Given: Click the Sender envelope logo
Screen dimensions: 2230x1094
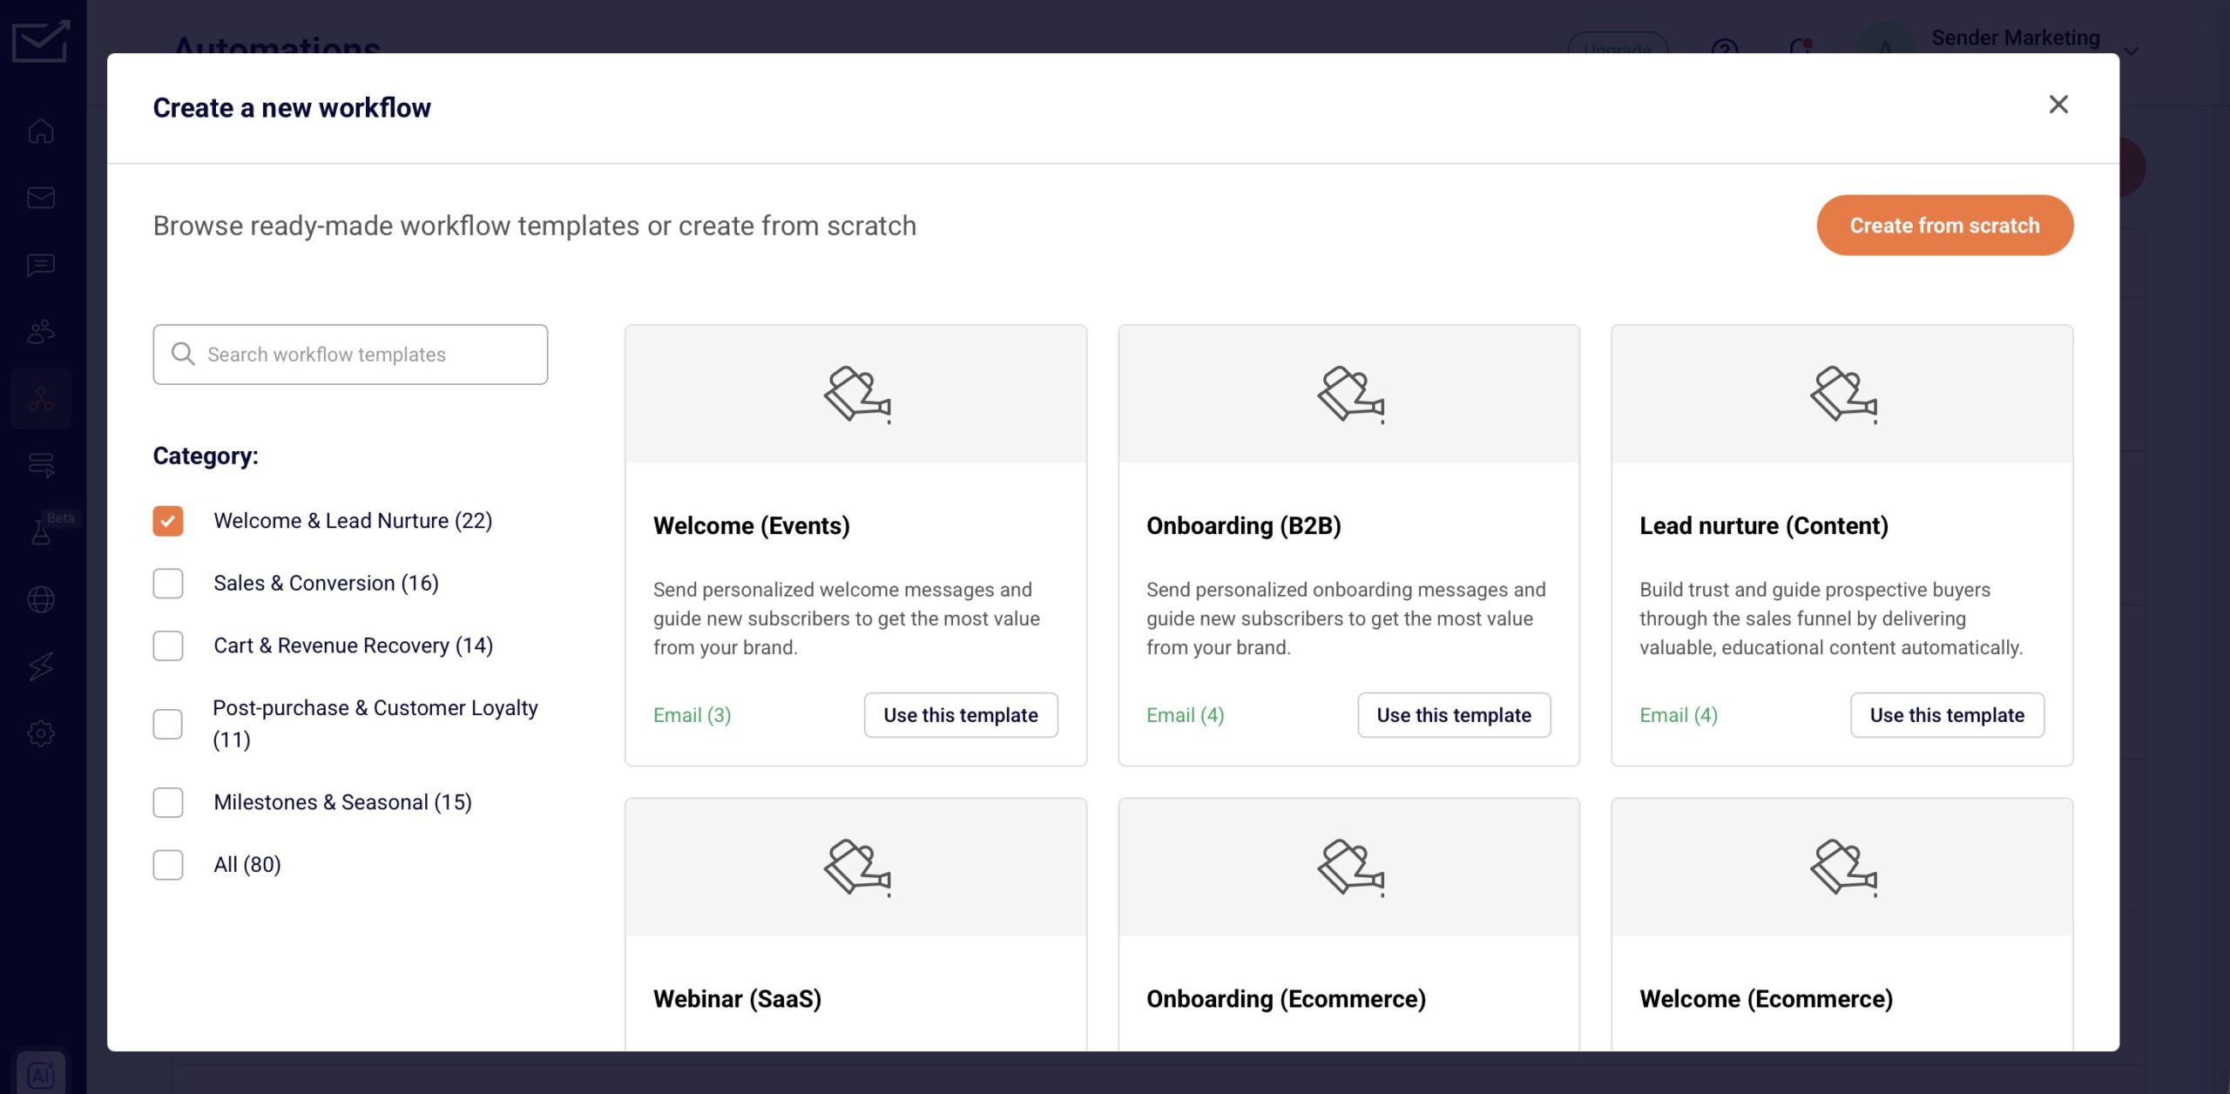Looking at the screenshot, I should [41, 41].
